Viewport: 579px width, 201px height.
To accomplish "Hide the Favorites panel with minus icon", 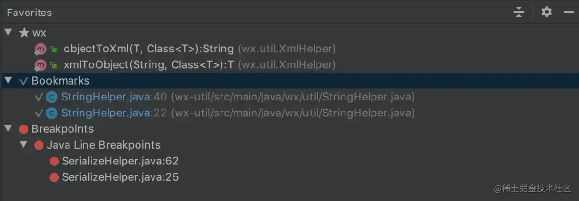I will pos(568,12).
